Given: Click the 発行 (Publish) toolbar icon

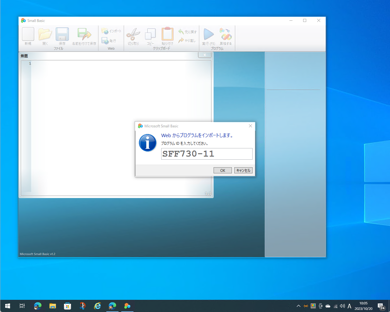Looking at the screenshot, I should (109, 41).
